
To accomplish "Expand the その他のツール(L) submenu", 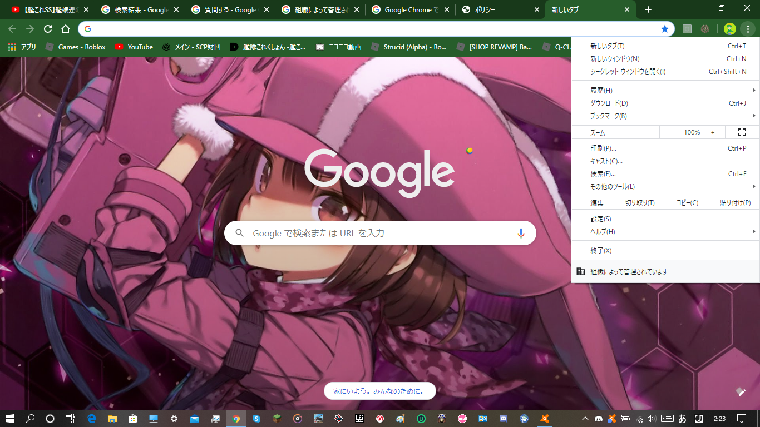I will [665, 186].
